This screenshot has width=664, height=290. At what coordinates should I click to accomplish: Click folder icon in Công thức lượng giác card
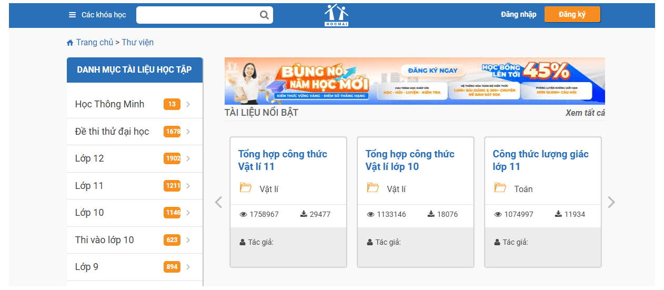tap(500, 187)
